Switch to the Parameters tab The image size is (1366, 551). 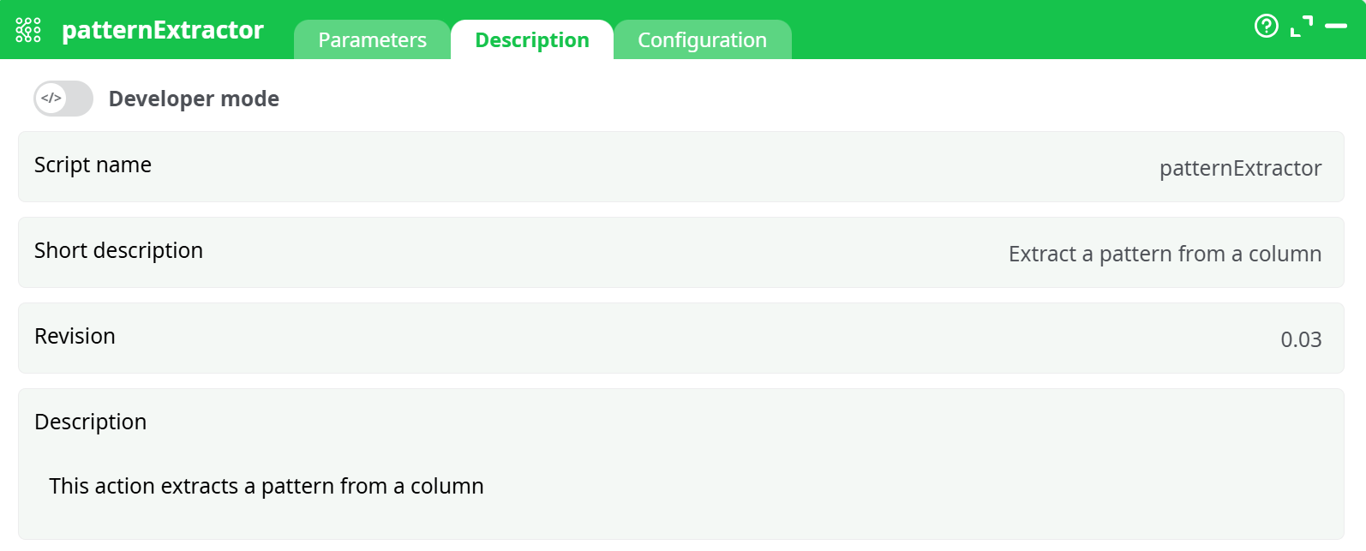[372, 39]
